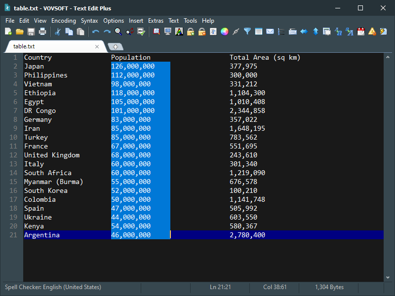This screenshot has height=296, width=395.
Task: Copy selection to clipboard
Action: click(x=69, y=31)
